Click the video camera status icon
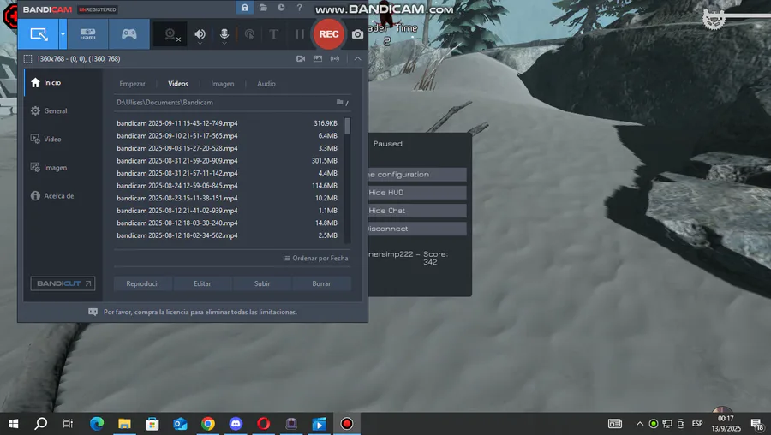Image resolution: width=771 pixels, height=435 pixels. tap(301, 58)
